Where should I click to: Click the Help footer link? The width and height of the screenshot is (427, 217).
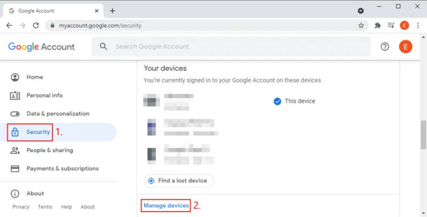click(66, 207)
